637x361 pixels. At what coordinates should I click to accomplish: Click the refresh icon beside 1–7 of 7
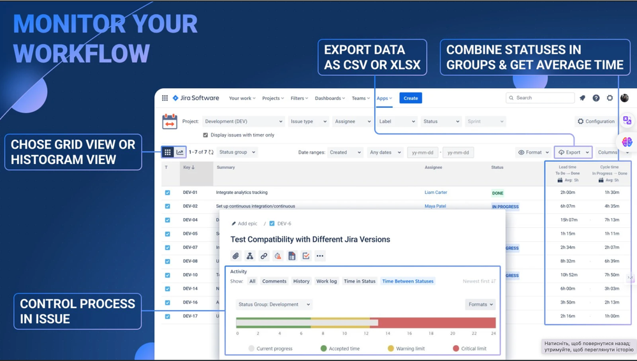pyautogui.click(x=211, y=152)
